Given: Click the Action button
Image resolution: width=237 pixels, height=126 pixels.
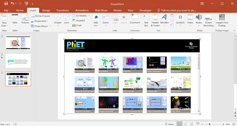Looking at the screenshot, I should pyautogui.click(x=124, y=19).
